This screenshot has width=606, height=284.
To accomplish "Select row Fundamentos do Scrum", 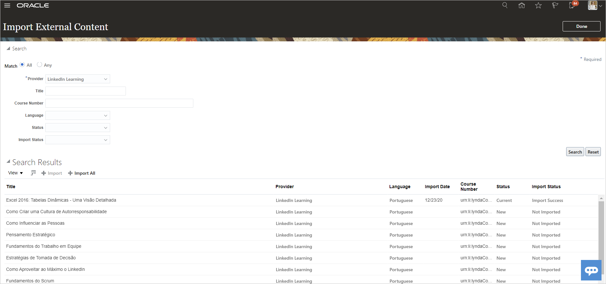I will pos(301,280).
